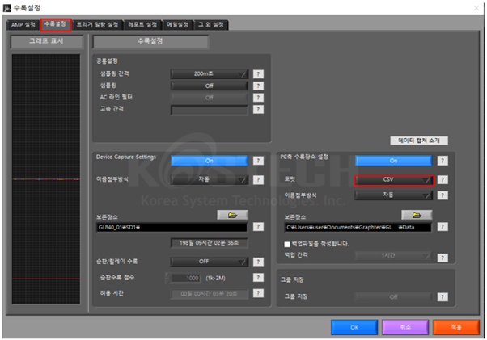487x340 pixels.
Task: Open help for PC-side 이름첨부방식
Action: (443, 195)
